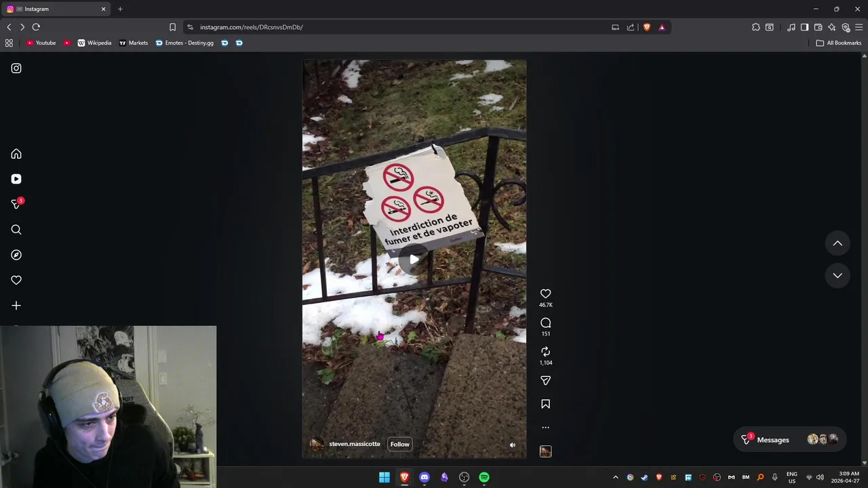Open the reel comments bubble icon
Image resolution: width=868 pixels, height=488 pixels.
click(545, 323)
